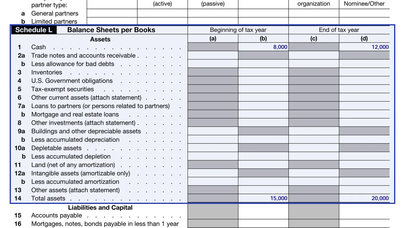Click the 'Less accumulated depletion' label
Screen dimensions: 405x228
click(71, 156)
